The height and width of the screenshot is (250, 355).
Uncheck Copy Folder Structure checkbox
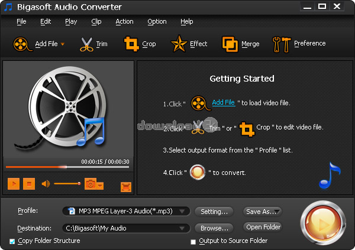(x=12, y=241)
